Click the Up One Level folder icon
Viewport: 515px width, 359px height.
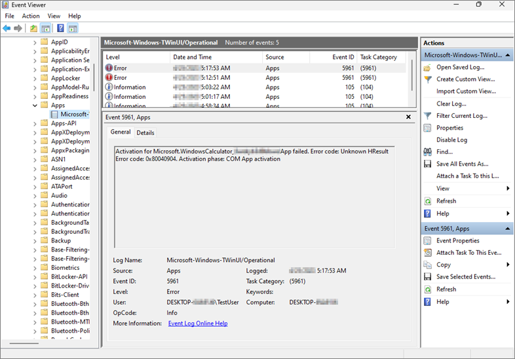(33, 29)
